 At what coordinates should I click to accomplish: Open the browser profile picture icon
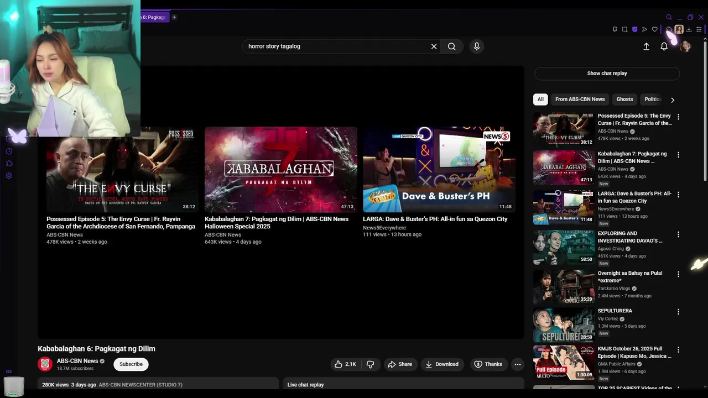click(x=679, y=29)
